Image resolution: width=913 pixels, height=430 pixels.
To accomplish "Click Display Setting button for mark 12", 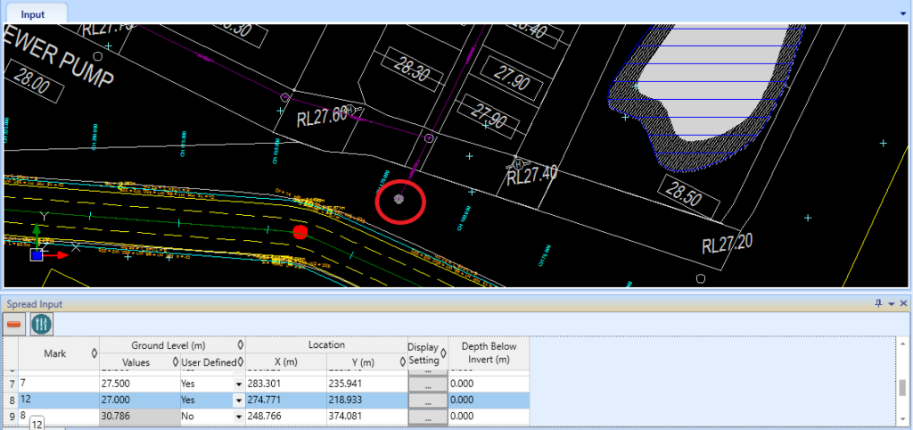I will click(x=428, y=401).
